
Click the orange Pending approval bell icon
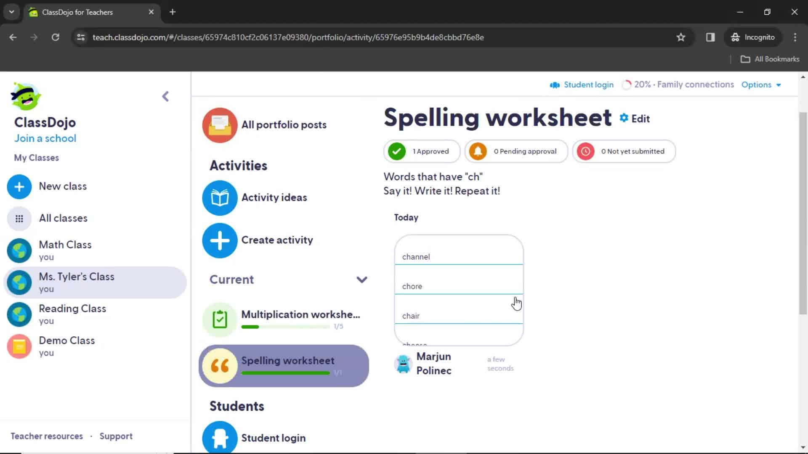[478, 151]
